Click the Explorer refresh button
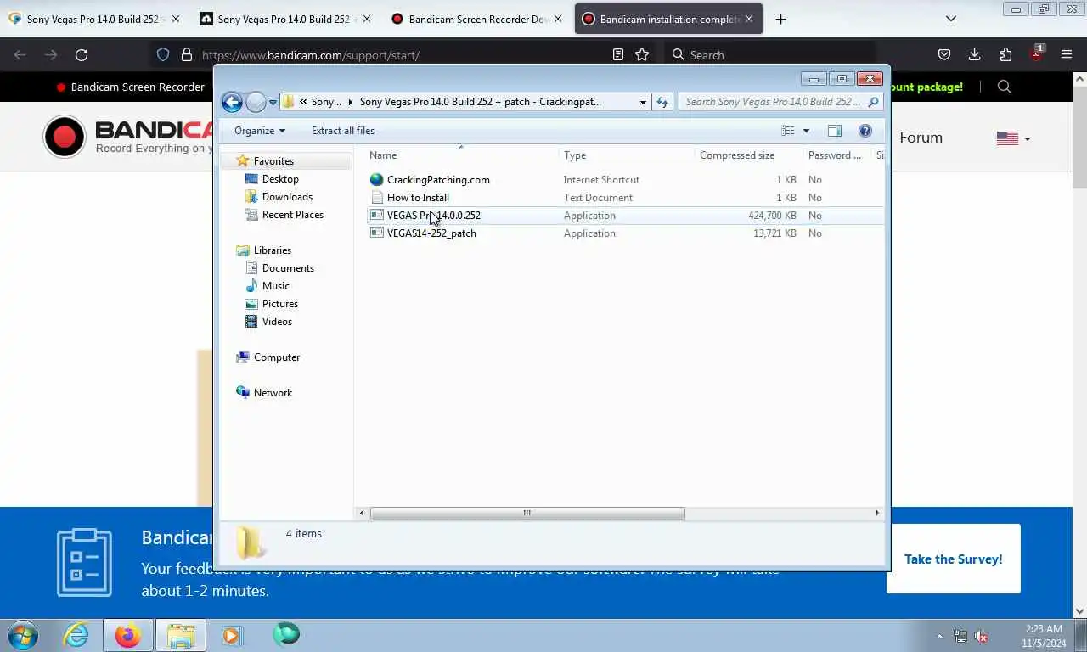Screen dimensions: 1087x652 tap(662, 102)
